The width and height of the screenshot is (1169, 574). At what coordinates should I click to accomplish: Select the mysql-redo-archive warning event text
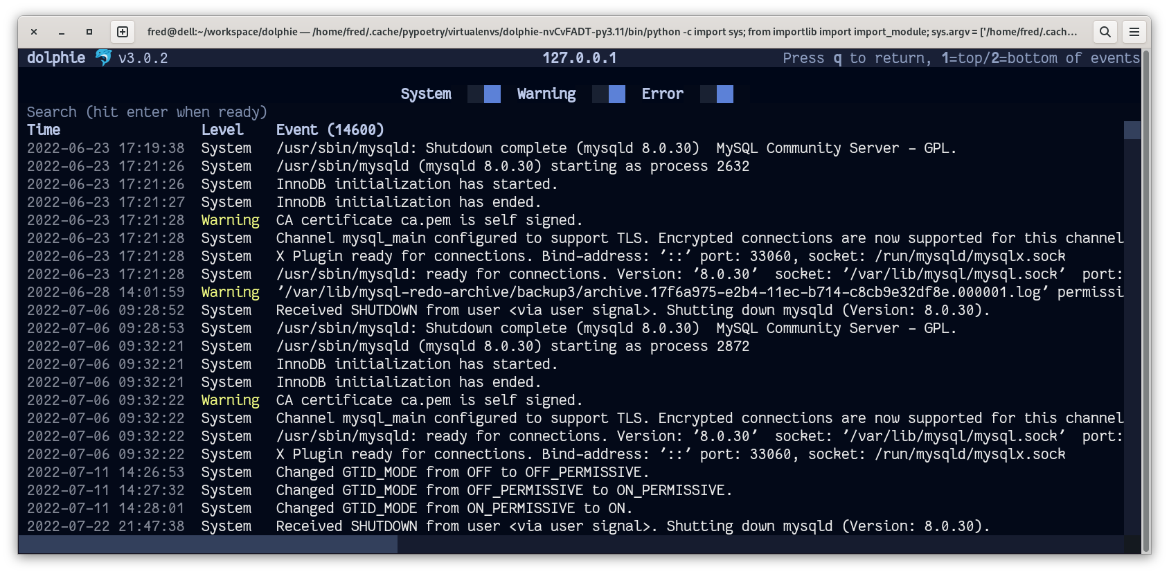pos(699,292)
